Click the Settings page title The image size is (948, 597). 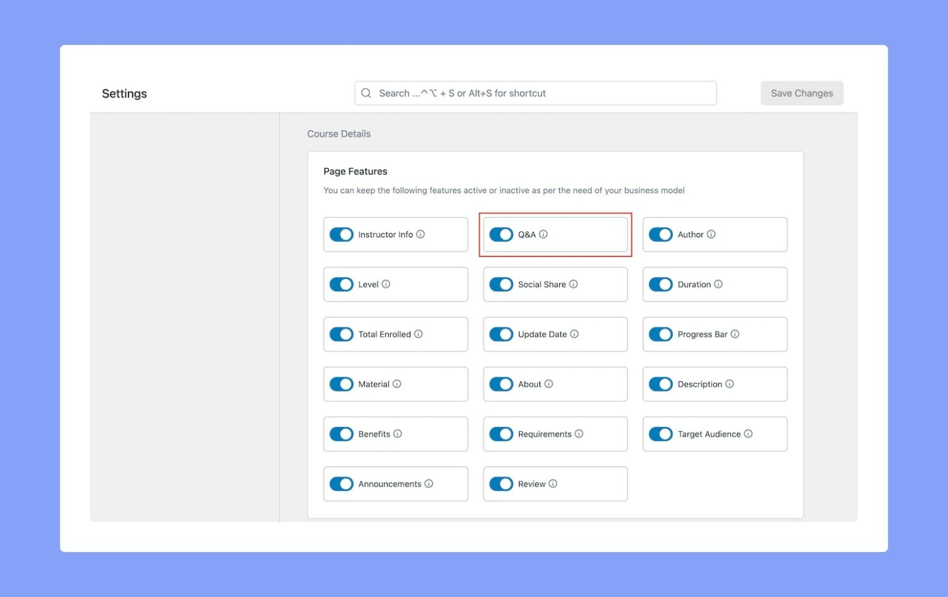[124, 94]
